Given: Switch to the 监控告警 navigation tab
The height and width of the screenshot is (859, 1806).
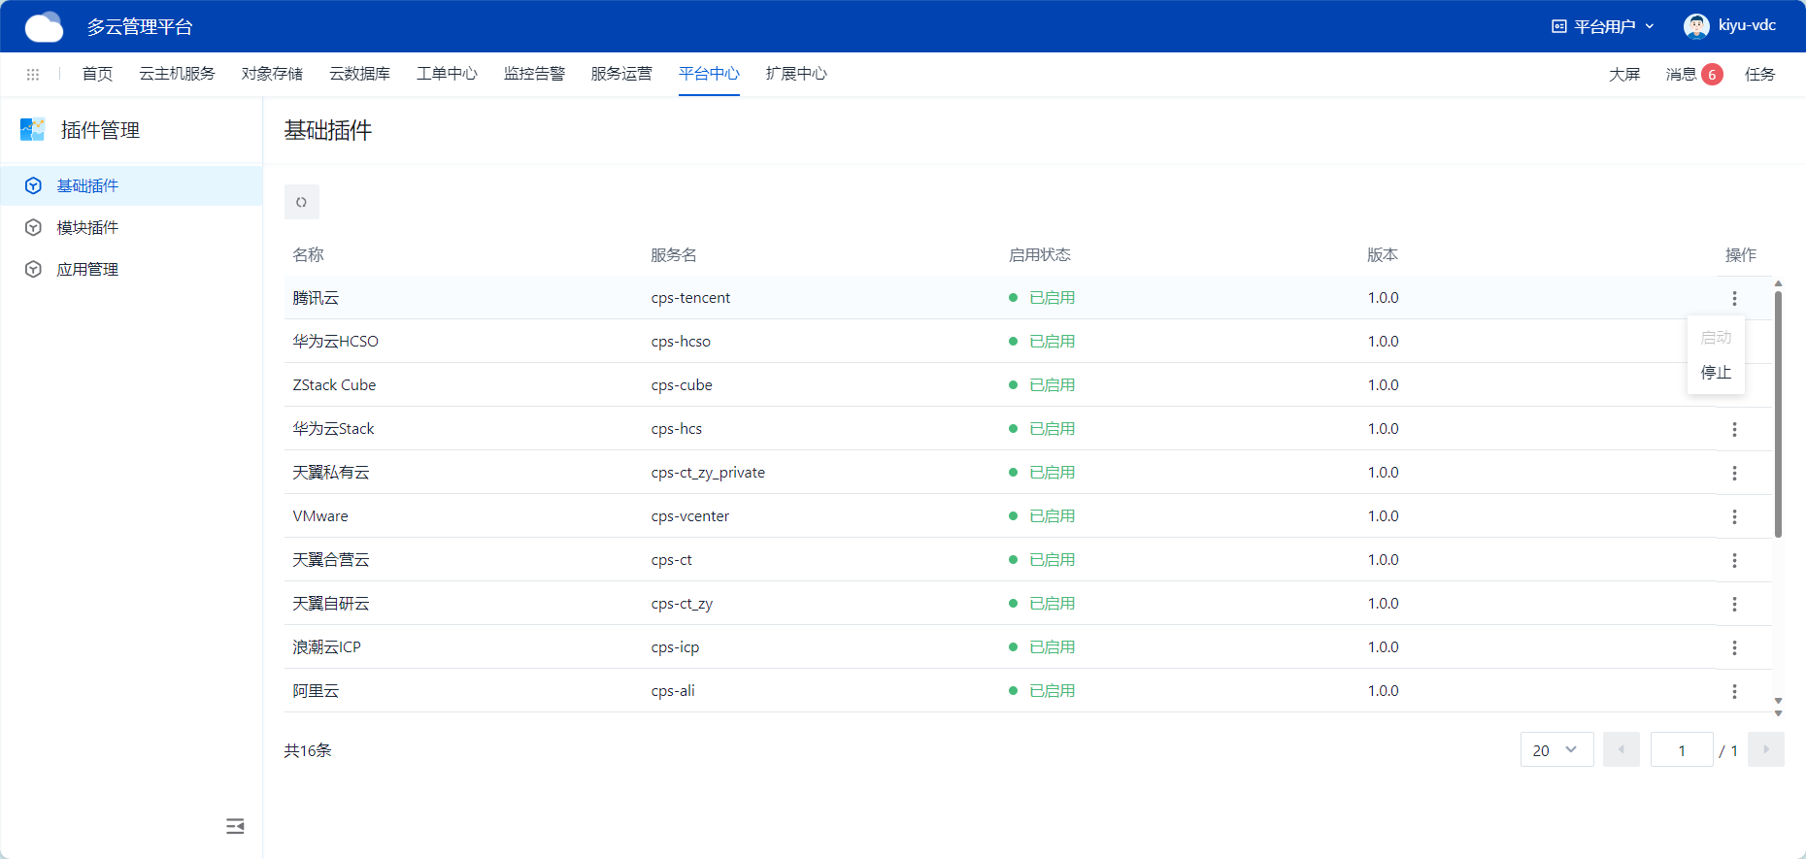Looking at the screenshot, I should [x=534, y=74].
